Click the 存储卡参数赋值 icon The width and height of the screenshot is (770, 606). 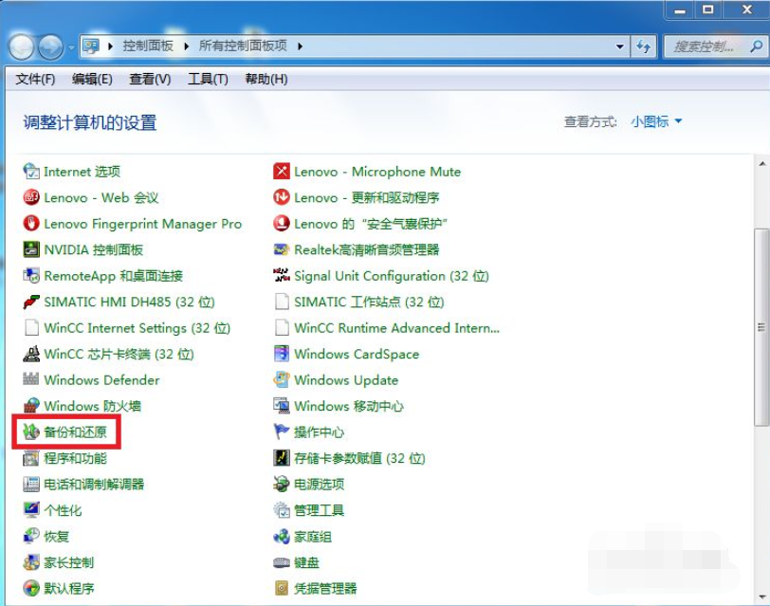pos(282,458)
